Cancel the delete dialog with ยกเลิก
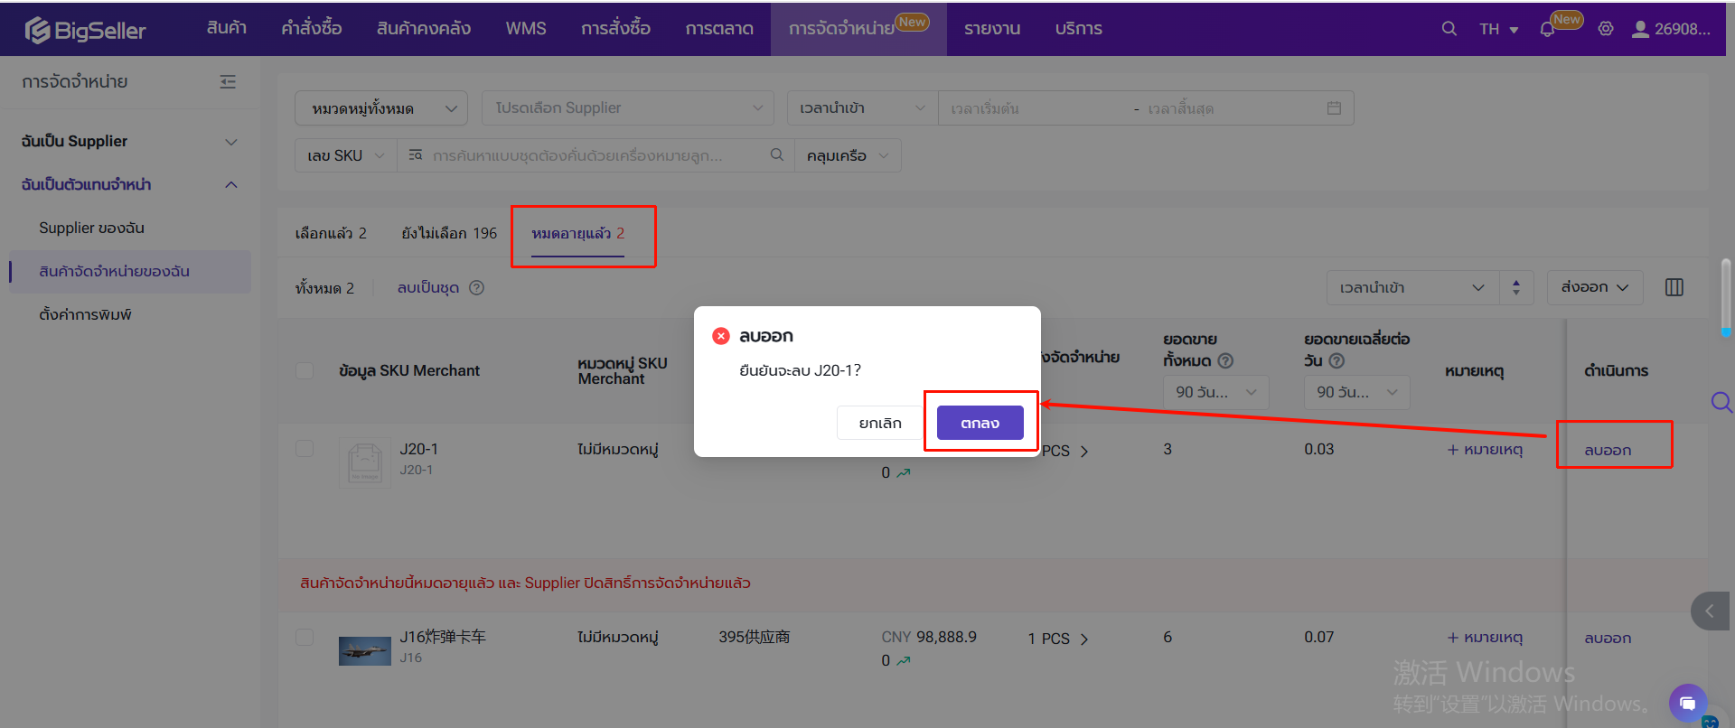The image size is (1735, 728). pyautogui.click(x=879, y=423)
